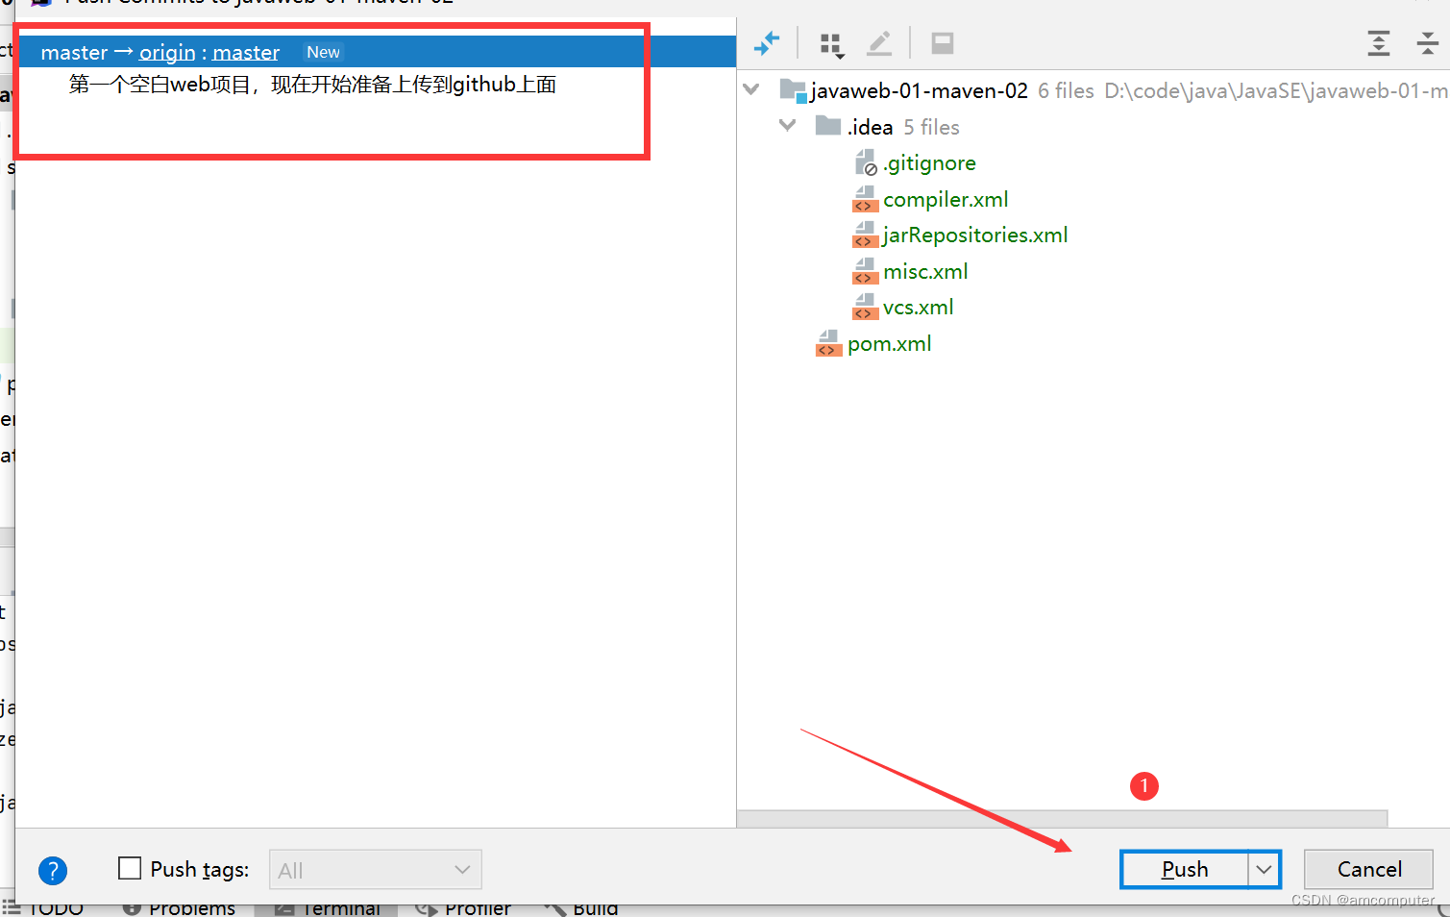The height and width of the screenshot is (917, 1450).
Task: Select compiler.xml in file tree
Action: pyautogui.click(x=946, y=200)
